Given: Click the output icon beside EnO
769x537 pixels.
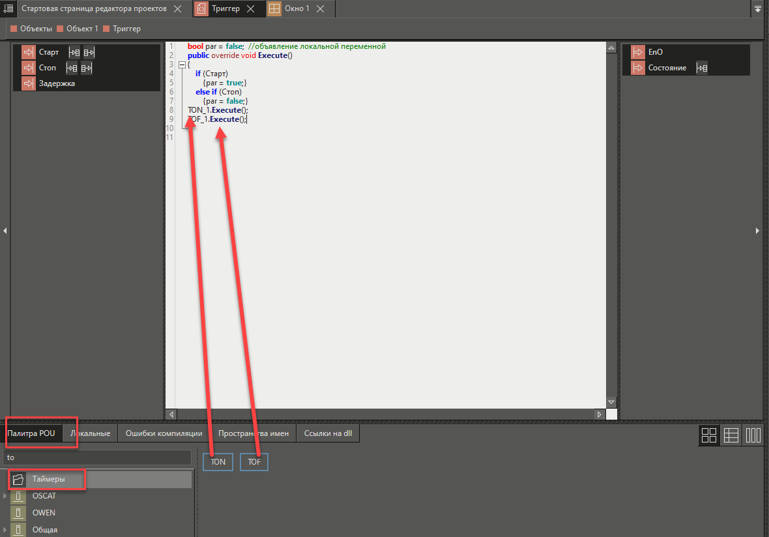Looking at the screenshot, I should 637,52.
